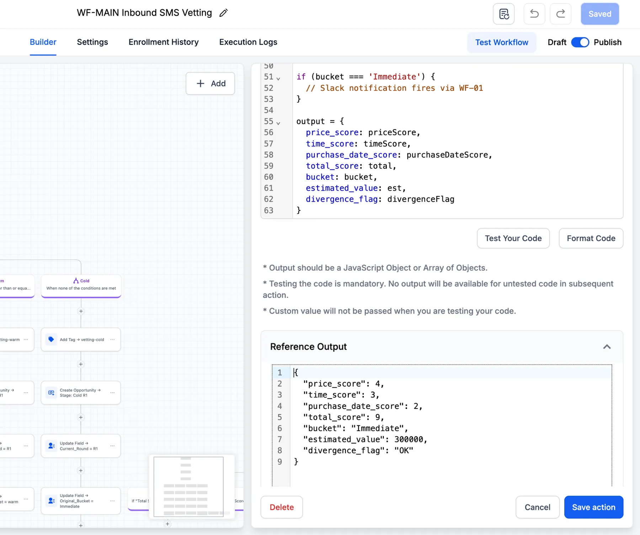
Task: Click the Create Opportunity node icon
Action: click(51, 393)
